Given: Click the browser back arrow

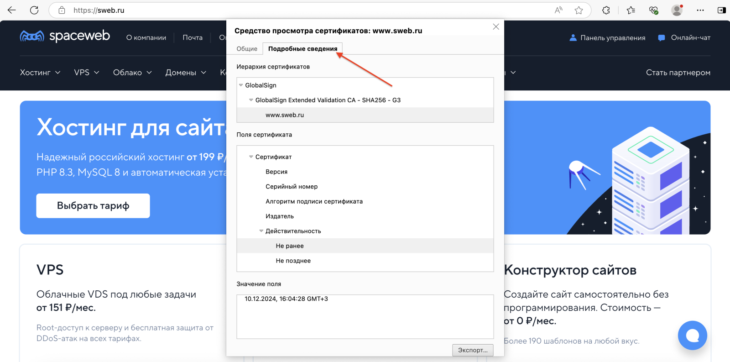Looking at the screenshot, I should (12, 10).
